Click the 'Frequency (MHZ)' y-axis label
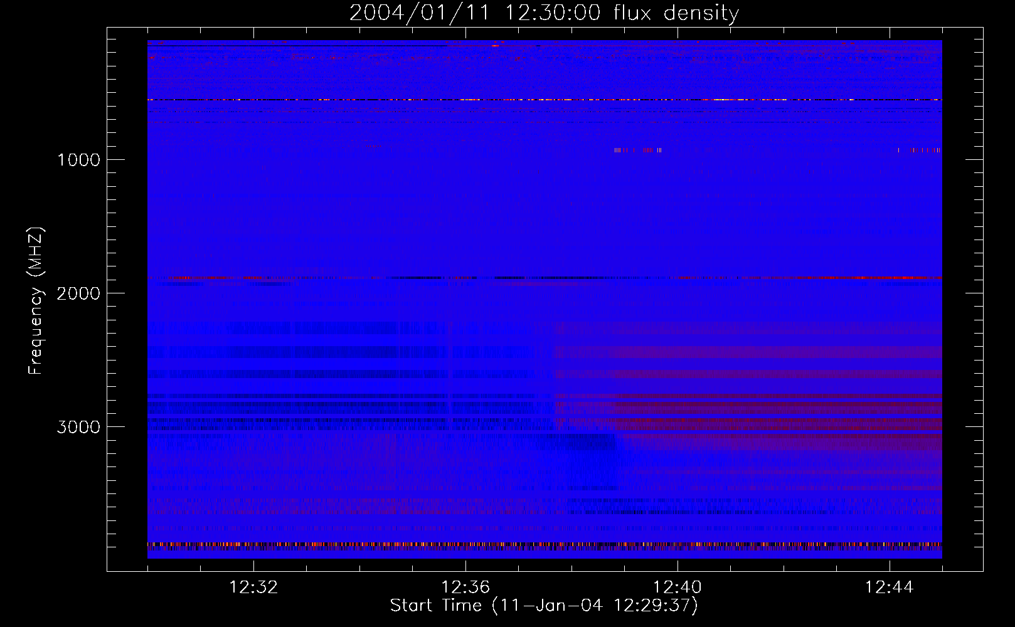This screenshot has width=1015, height=627. 36,301
